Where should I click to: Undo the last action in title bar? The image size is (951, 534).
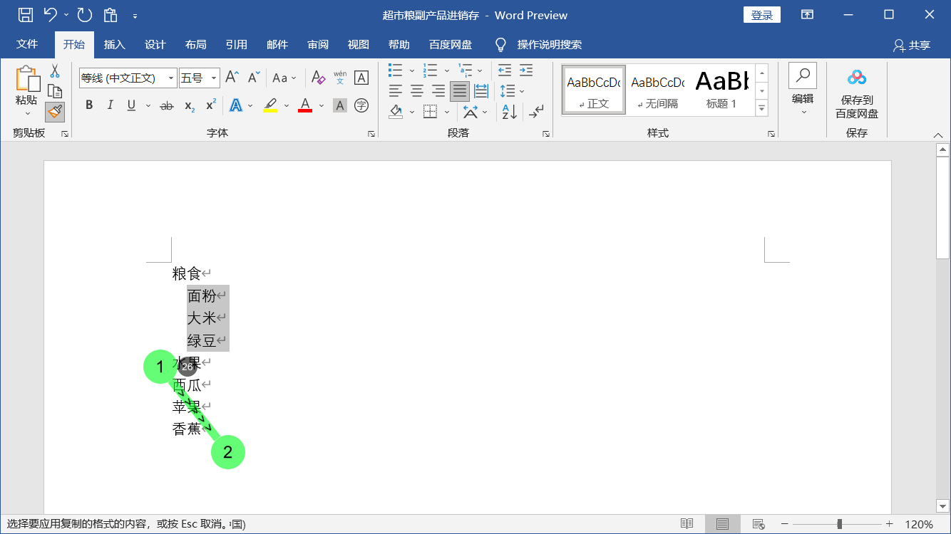tap(50, 15)
